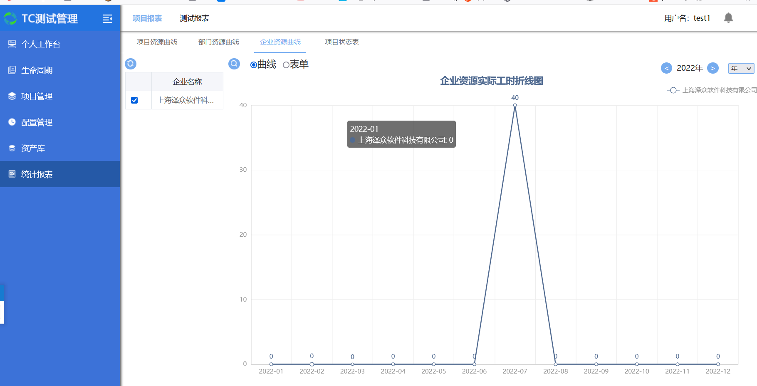Switch to the 项目状态表 tab
Screen dimensions: 757x386
coord(341,42)
